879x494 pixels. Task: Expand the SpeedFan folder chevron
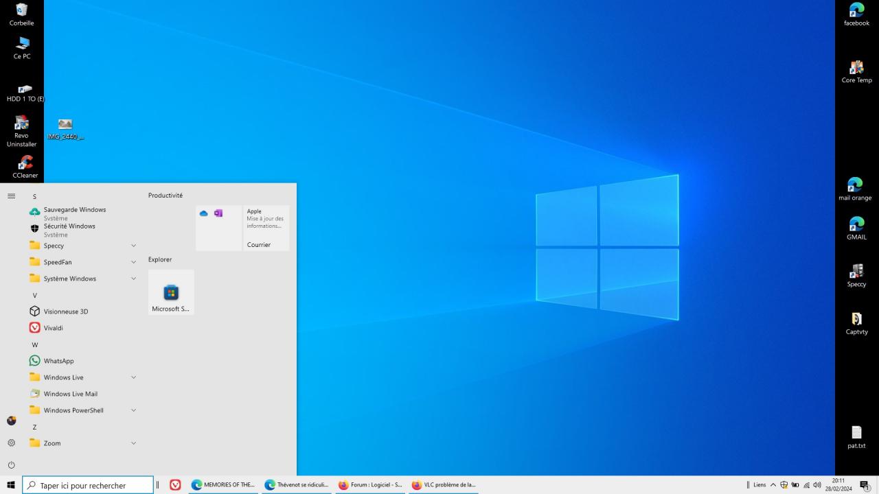point(133,262)
